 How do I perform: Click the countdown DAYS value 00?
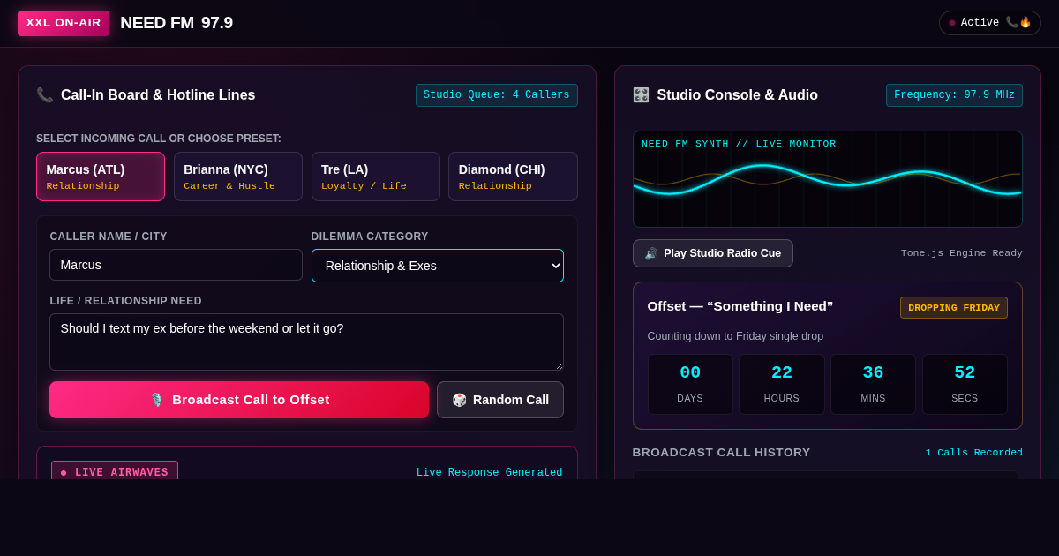[690, 372]
